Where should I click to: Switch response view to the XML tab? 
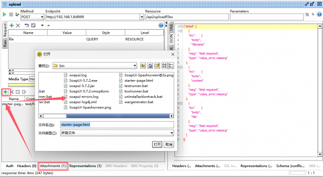coord(171,27)
